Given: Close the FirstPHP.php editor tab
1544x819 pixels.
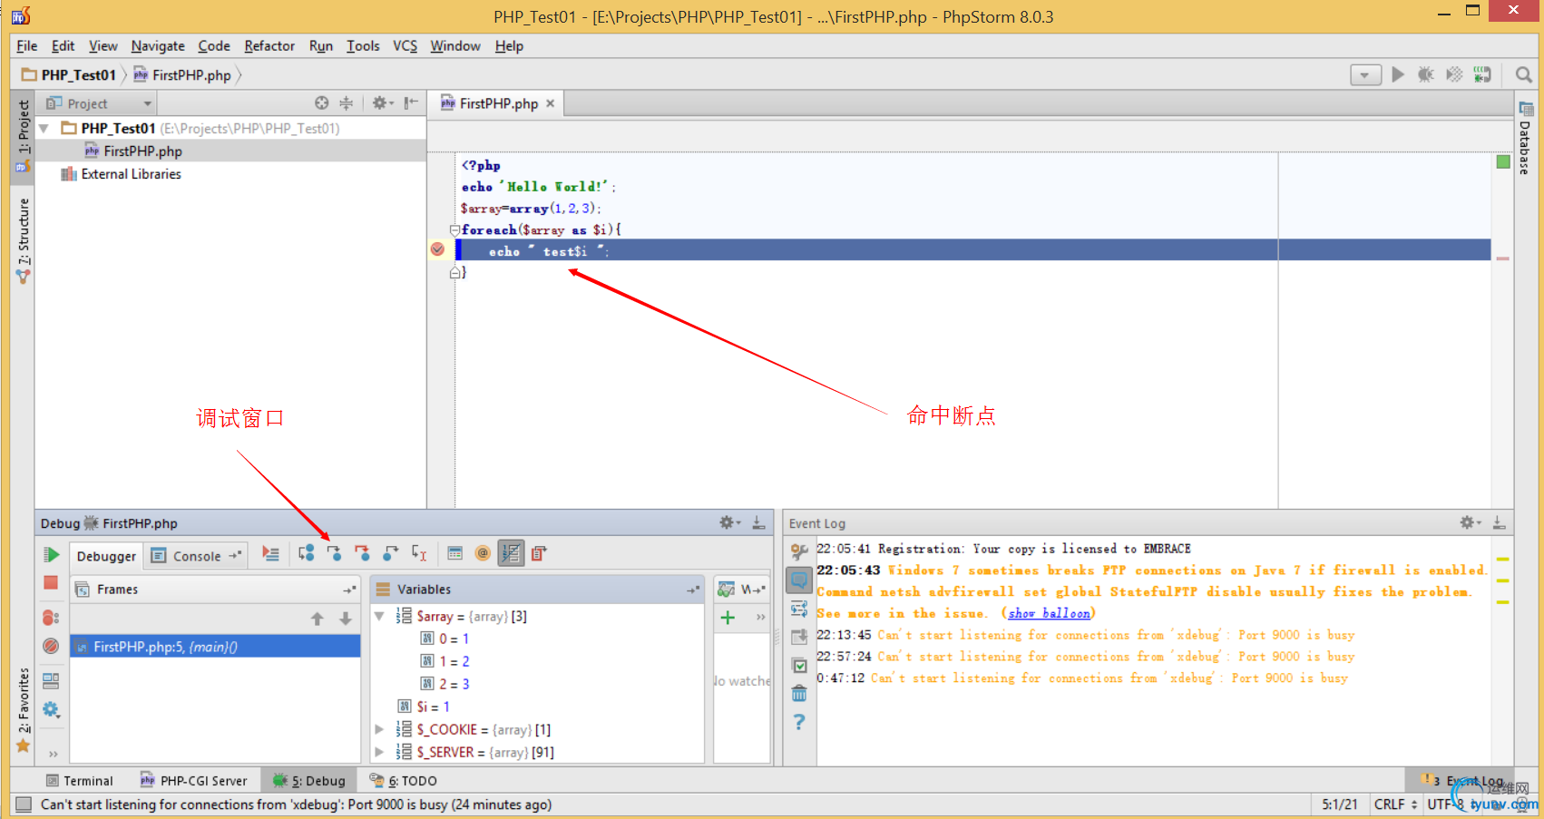Looking at the screenshot, I should (x=551, y=103).
